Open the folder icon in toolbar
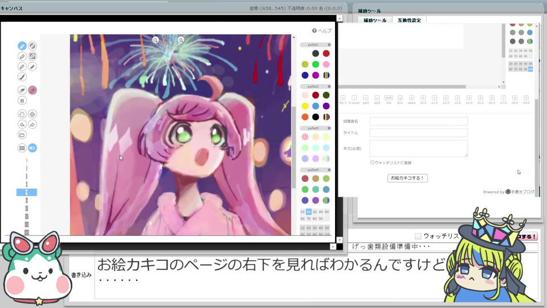547x308 pixels. point(22,135)
